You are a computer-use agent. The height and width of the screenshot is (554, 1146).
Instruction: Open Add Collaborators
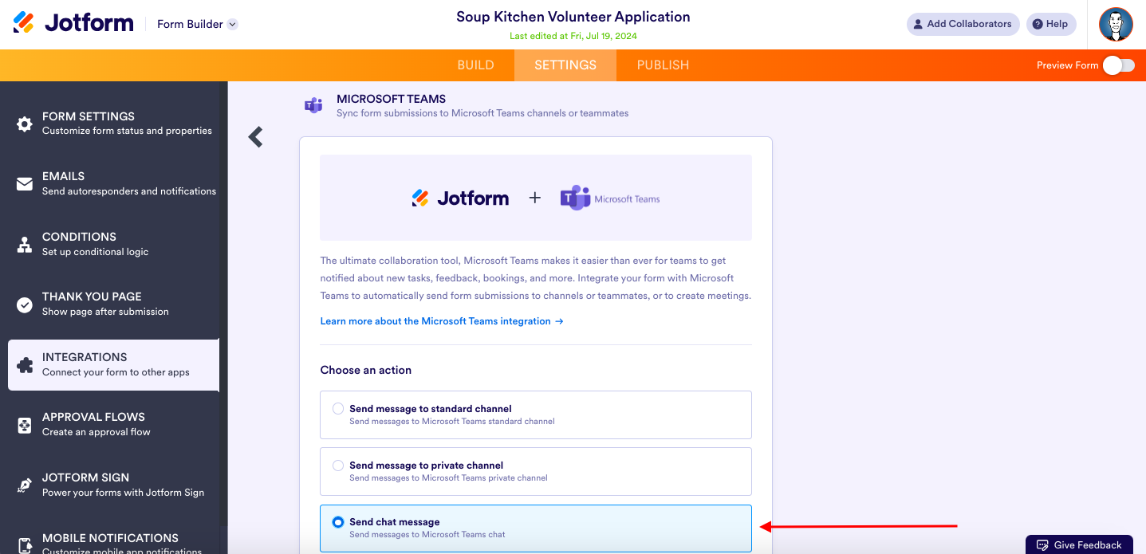click(x=963, y=24)
